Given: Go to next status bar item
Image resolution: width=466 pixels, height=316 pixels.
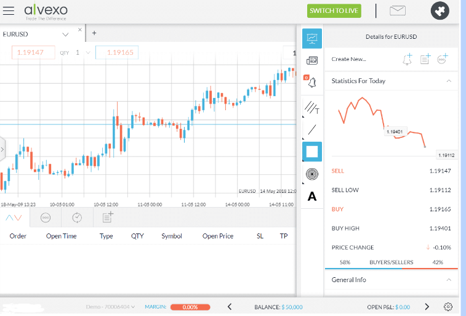Looking at the screenshot, I should coord(427,307).
